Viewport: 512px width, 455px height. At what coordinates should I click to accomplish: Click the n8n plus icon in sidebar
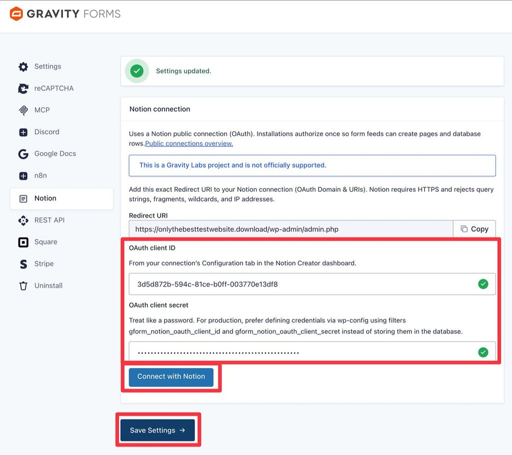coord(23,176)
